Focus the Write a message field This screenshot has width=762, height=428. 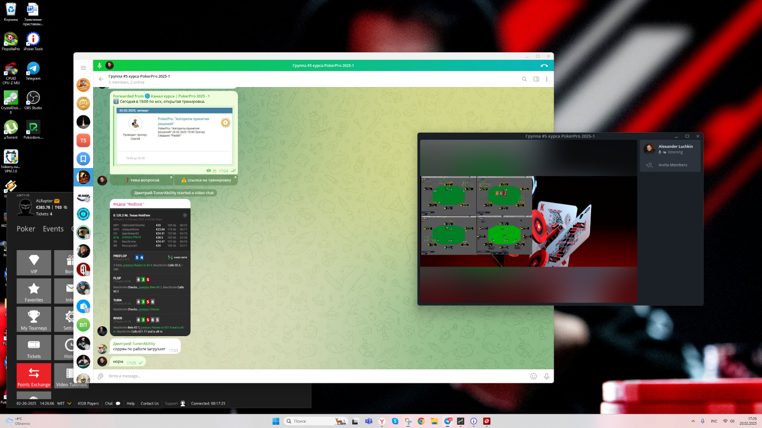click(x=316, y=376)
